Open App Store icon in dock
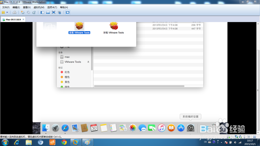This screenshot has height=146, width=260. (181, 128)
